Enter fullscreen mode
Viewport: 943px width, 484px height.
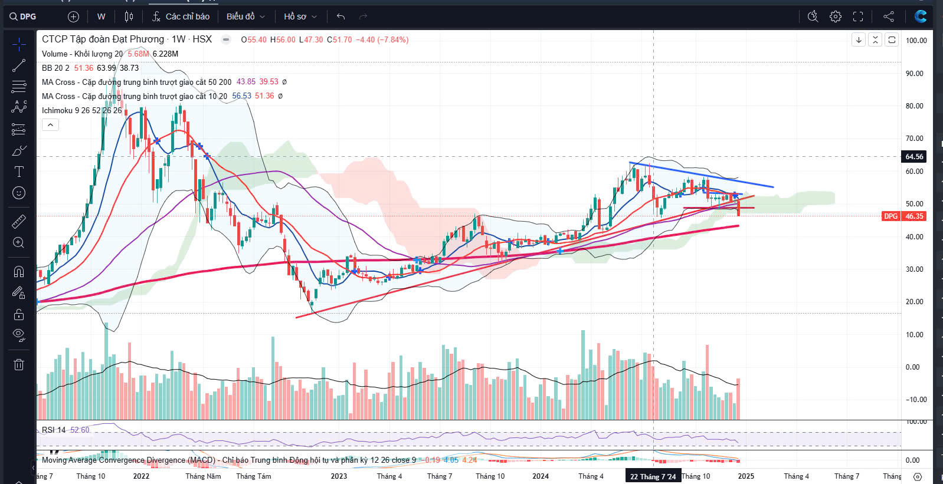pos(858,17)
